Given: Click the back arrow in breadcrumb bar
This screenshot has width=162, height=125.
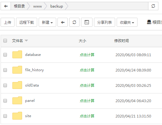Looking at the screenshot, I should (x=6, y=6).
